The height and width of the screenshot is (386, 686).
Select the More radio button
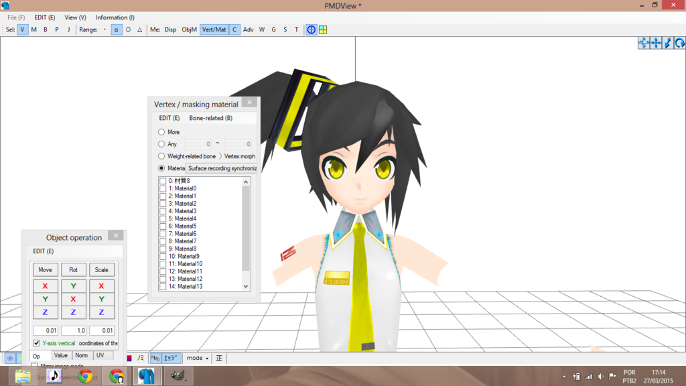coord(161,132)
